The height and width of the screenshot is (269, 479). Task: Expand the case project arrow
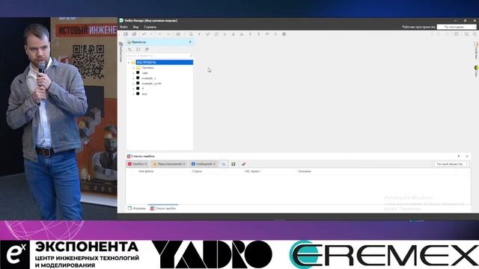click(133, 73)
